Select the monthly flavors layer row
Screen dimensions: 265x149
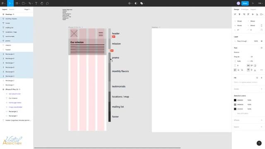click(x=17, y=19)
